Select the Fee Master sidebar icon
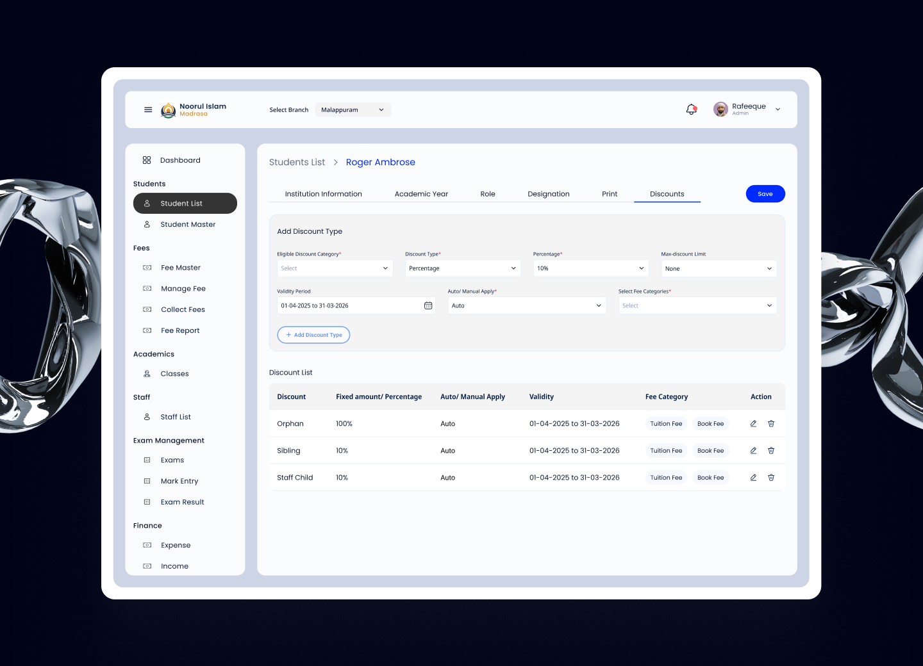The image size is (923, 666). pos(147,267)
